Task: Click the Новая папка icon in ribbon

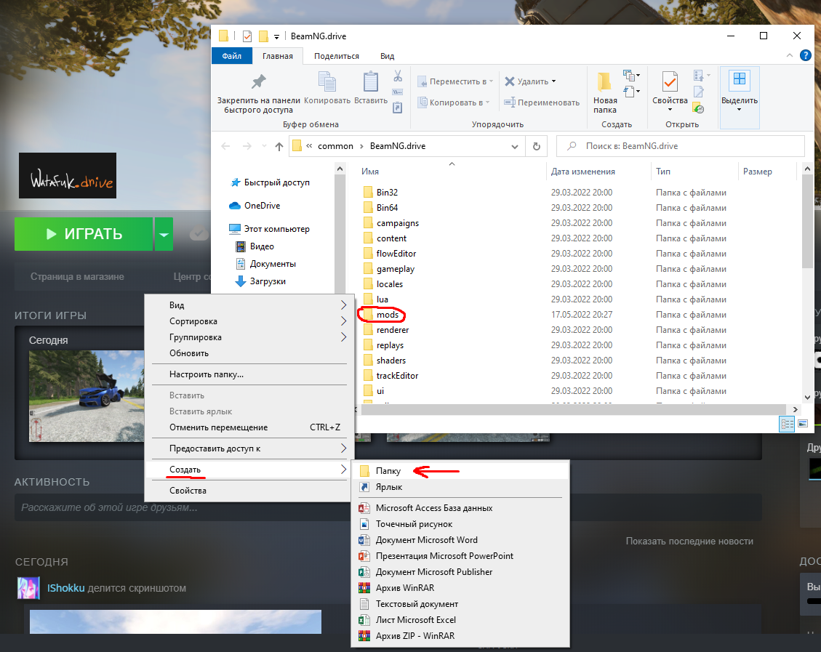Action: [x=604, y=81]
